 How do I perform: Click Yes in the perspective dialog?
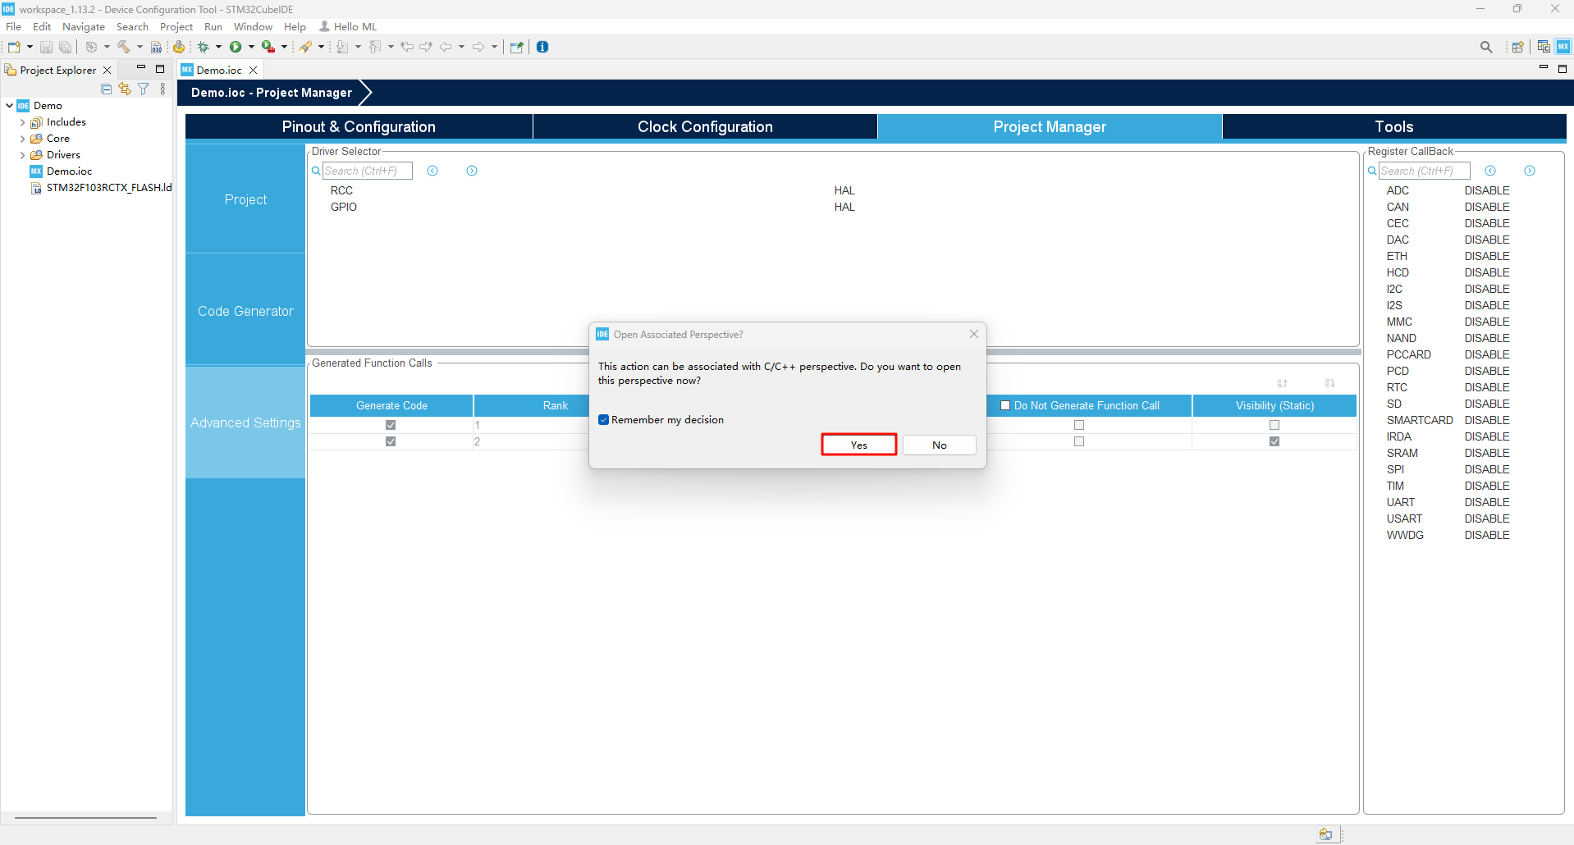[x=858, y=445]
